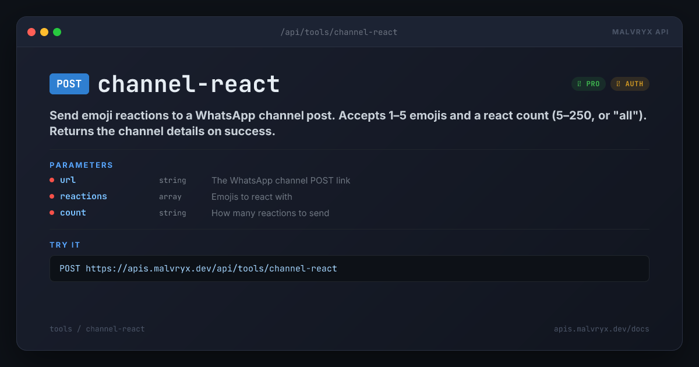Click 'Emojis to react with' description
699x367 pixels.
point(252,197)
